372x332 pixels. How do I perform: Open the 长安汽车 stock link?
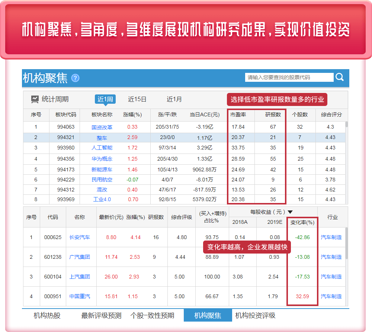click(x=80, y=237)
